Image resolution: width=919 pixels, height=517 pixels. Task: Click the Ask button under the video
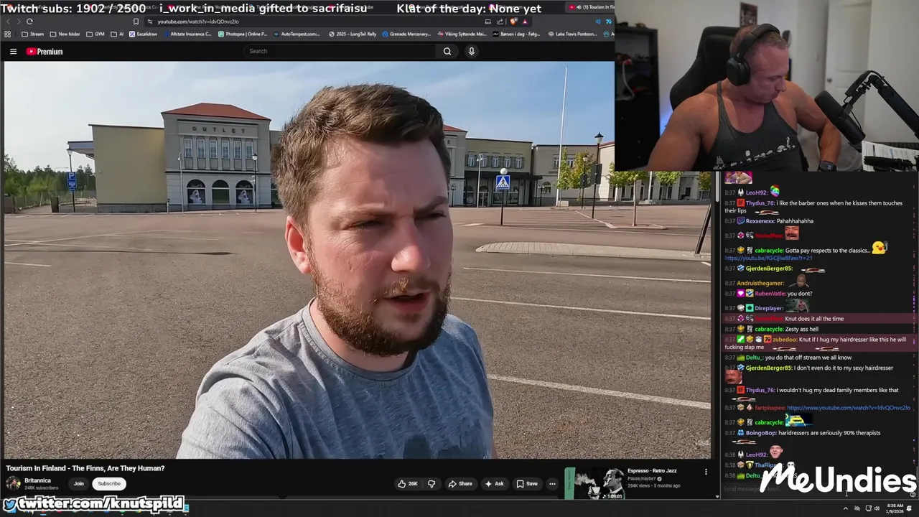point(494,484)
